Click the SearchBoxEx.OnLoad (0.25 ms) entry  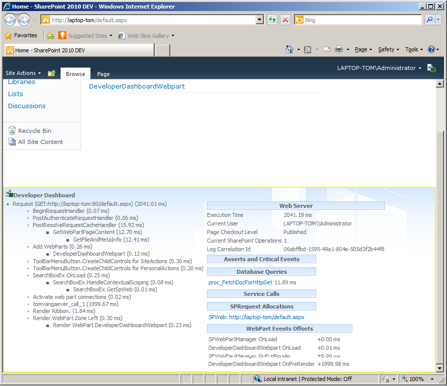(x=71, y=275)
